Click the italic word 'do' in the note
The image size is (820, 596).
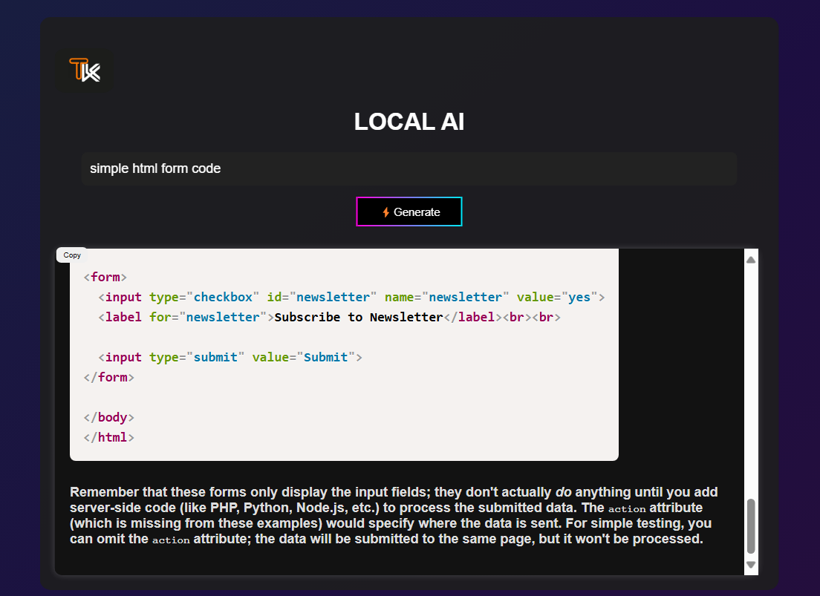click(x=563, y=492)
